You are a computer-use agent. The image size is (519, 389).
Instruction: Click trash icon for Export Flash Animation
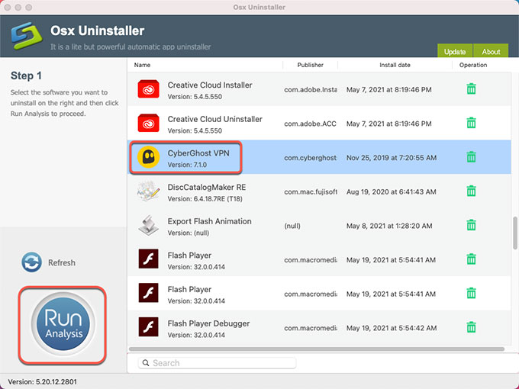(x=471, y=225)
